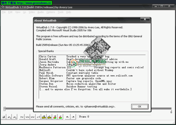This screenshot has width=176, height=125.
Task: Set the selection start mark
Action: [x=68, y=117]
